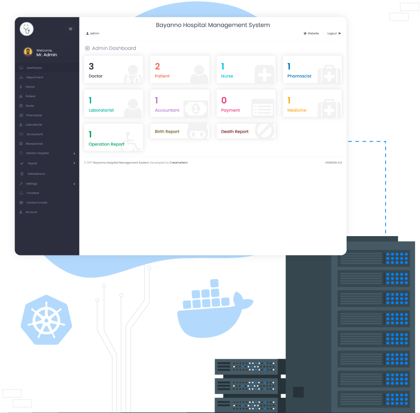Viewport: 420px width, 413px height.
Task: Toggle the sidebar with the hamburger icon
Action: 71,29
